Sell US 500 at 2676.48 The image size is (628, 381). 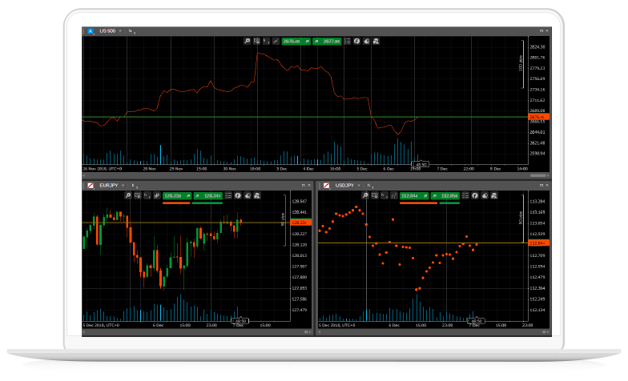(296, 42)
